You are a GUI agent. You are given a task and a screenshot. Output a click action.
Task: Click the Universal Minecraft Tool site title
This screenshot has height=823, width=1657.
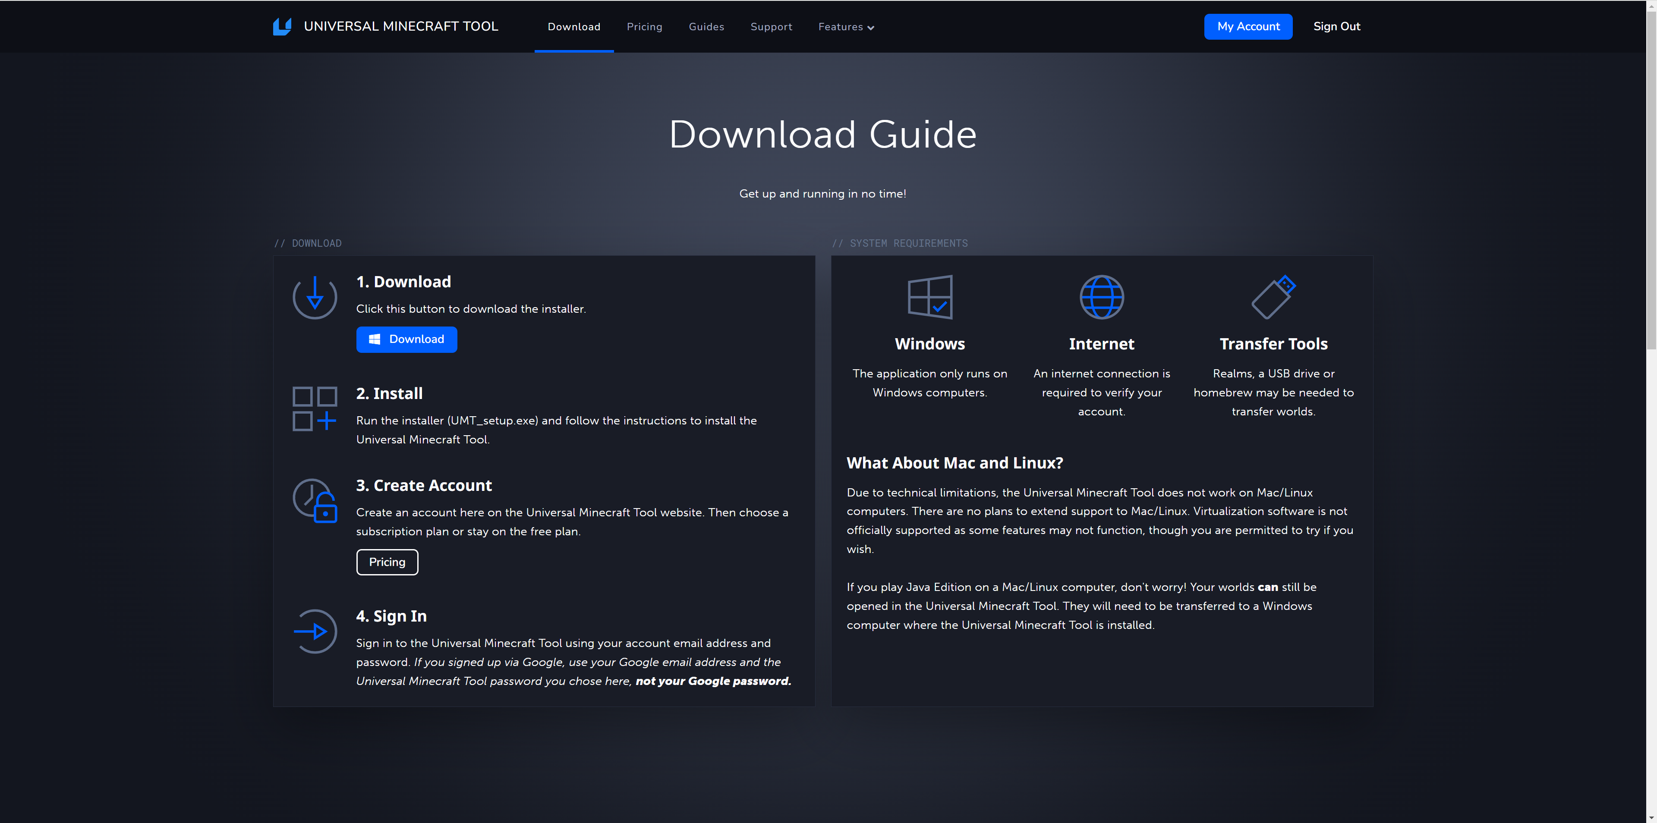point(401,26)
